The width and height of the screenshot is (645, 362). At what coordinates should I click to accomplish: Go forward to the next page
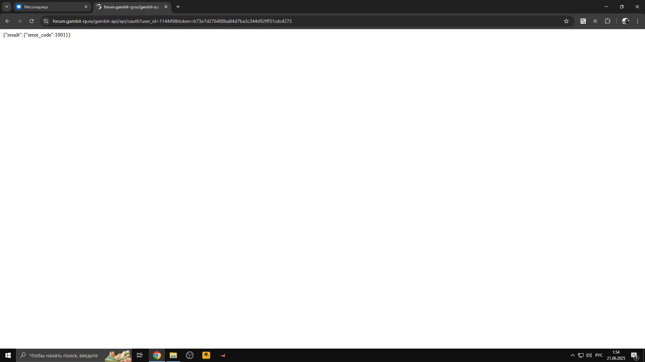point(19,21)
